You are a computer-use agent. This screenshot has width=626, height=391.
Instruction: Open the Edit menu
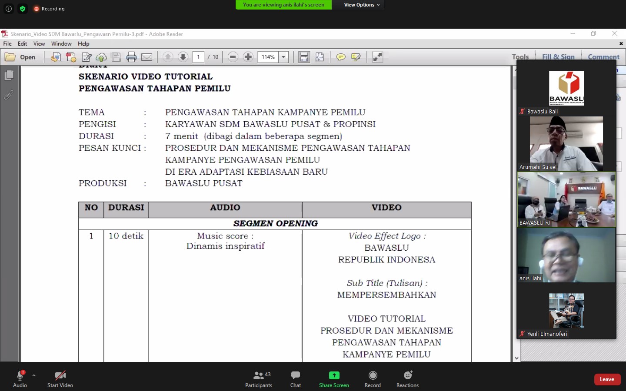pyautogui.click(x=22, y=43)
